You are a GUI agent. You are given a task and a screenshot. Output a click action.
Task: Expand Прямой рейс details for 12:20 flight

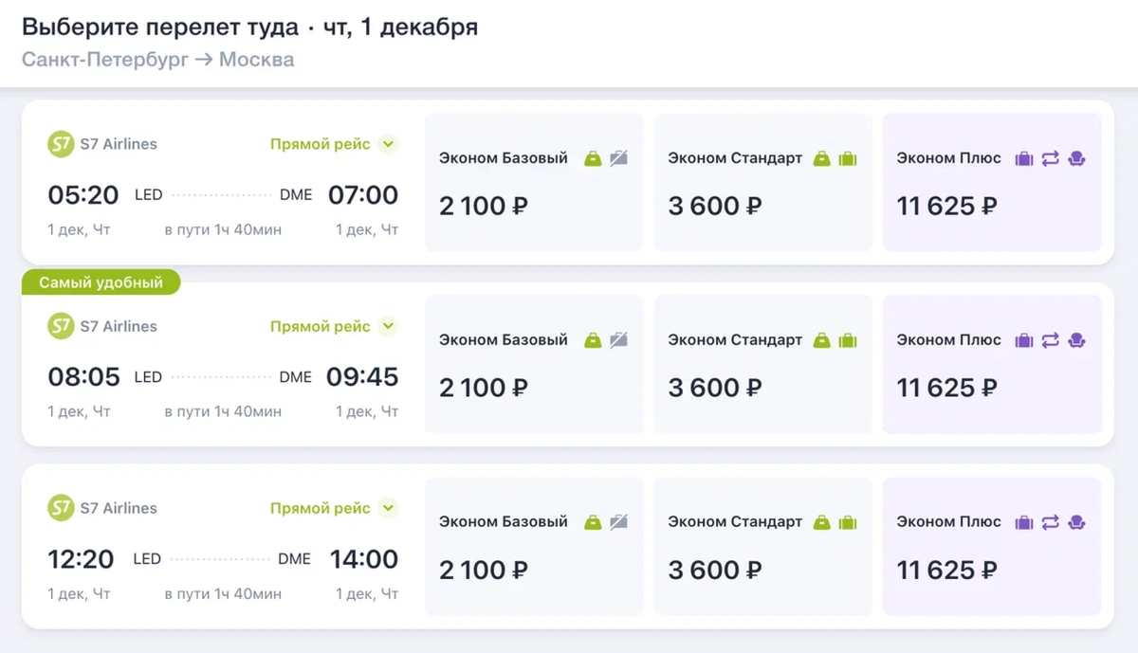pyautogui.click(x=387, y=509)
